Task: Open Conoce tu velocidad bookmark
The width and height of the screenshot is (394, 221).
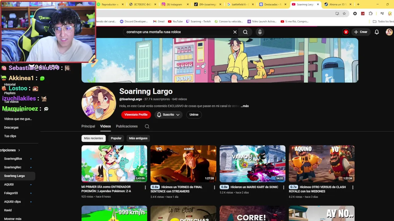Action: 229,21
